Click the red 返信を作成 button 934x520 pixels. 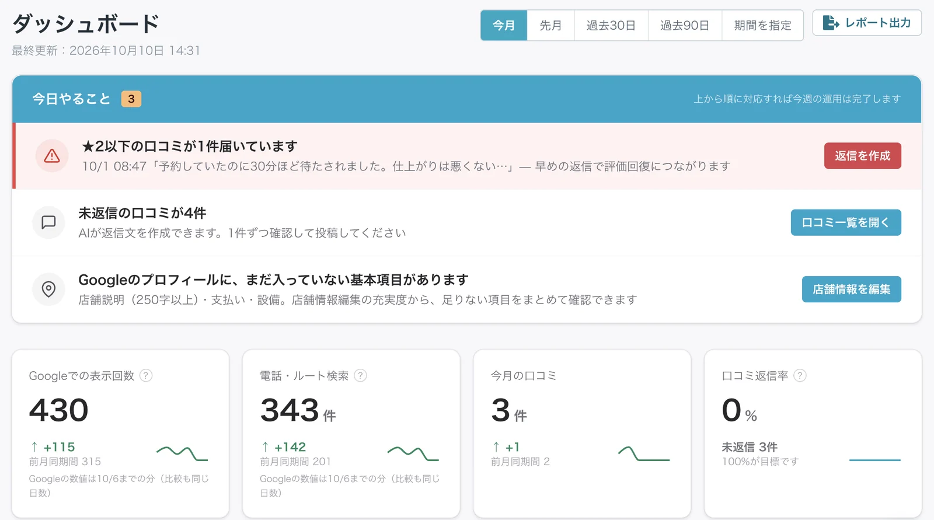click(862, 156)
